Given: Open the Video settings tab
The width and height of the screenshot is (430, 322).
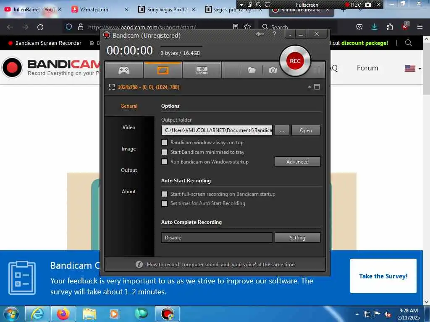Looking at the screenshot, I should (129, 127).
